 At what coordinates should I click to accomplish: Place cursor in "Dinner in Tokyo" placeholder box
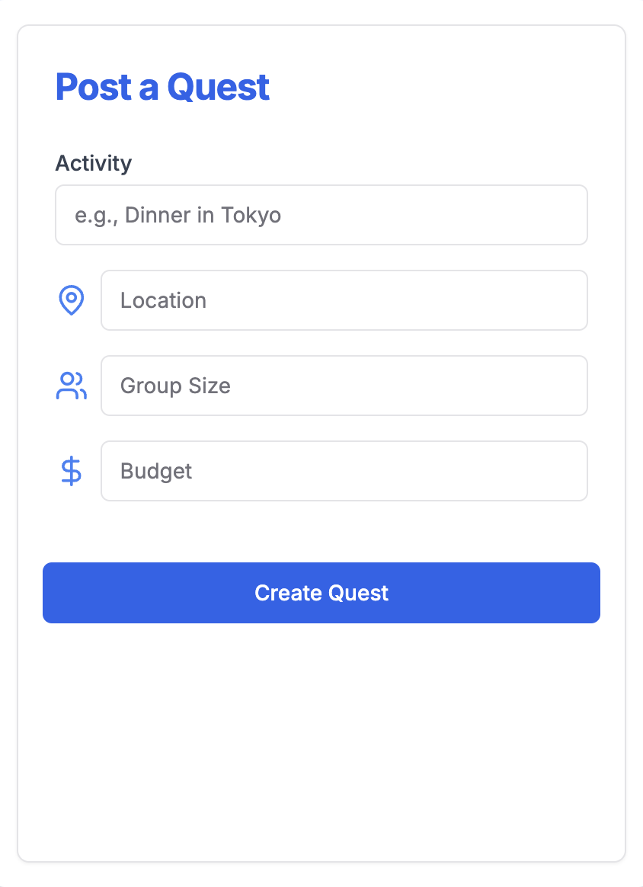321,215
